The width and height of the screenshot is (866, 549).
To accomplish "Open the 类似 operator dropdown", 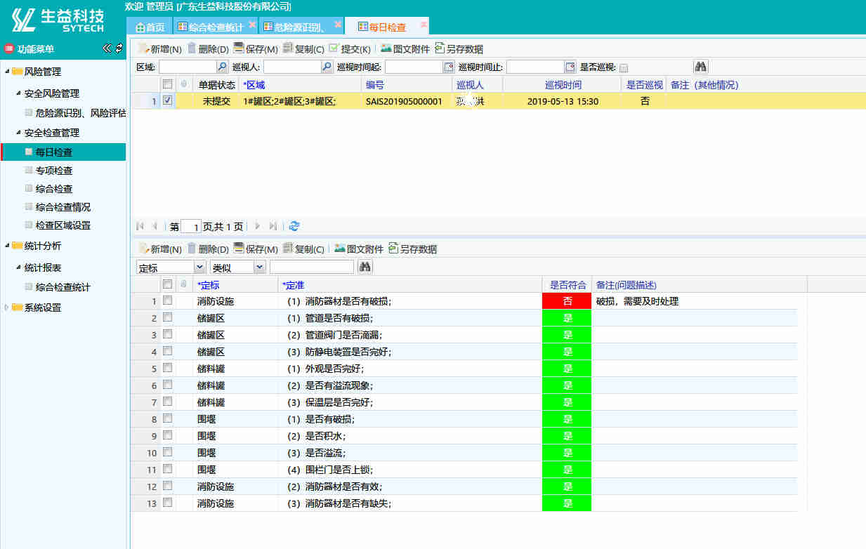I will point(260,267).
